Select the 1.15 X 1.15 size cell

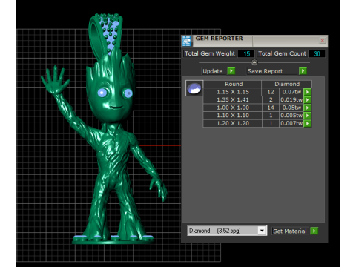point(232,92)
